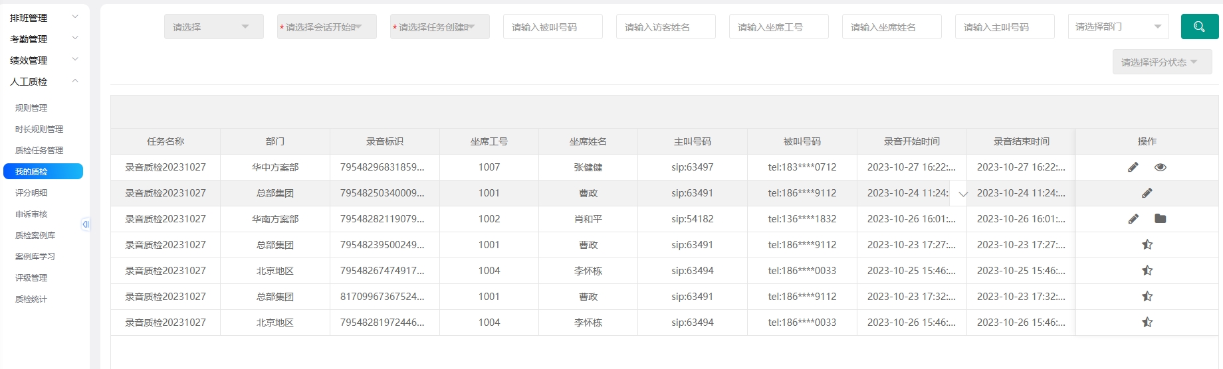Image resolution: width=1223 pixels, height=369 pixels.
Task: Open the 请选择会话开始时间 date picker
Action: [x=326, y=27]
